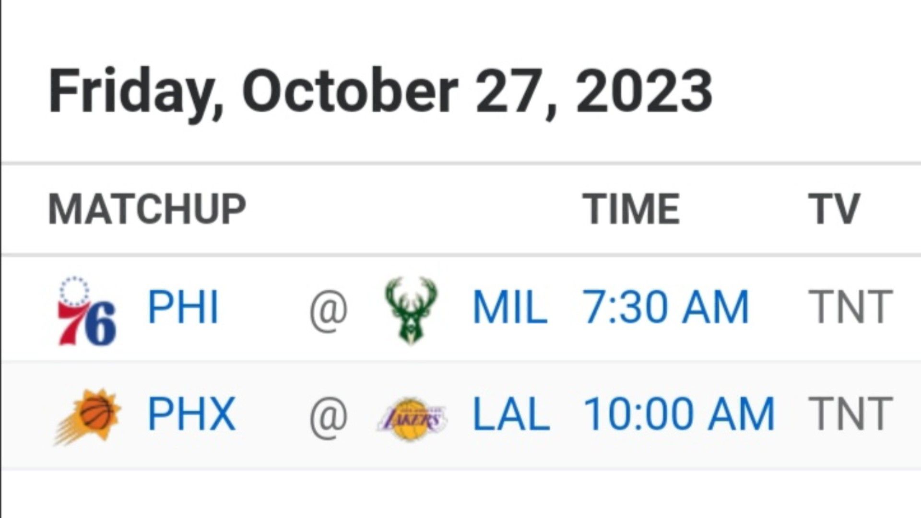Click the Milwaukee Bucks deer logo
The width and height of the screenshot is (921, 518).
(x=411, y=310)
